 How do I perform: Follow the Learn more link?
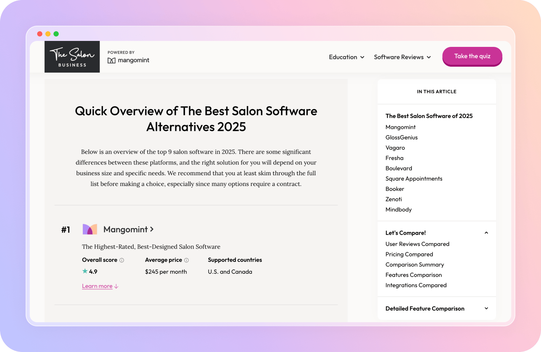(x=100, y=286)
